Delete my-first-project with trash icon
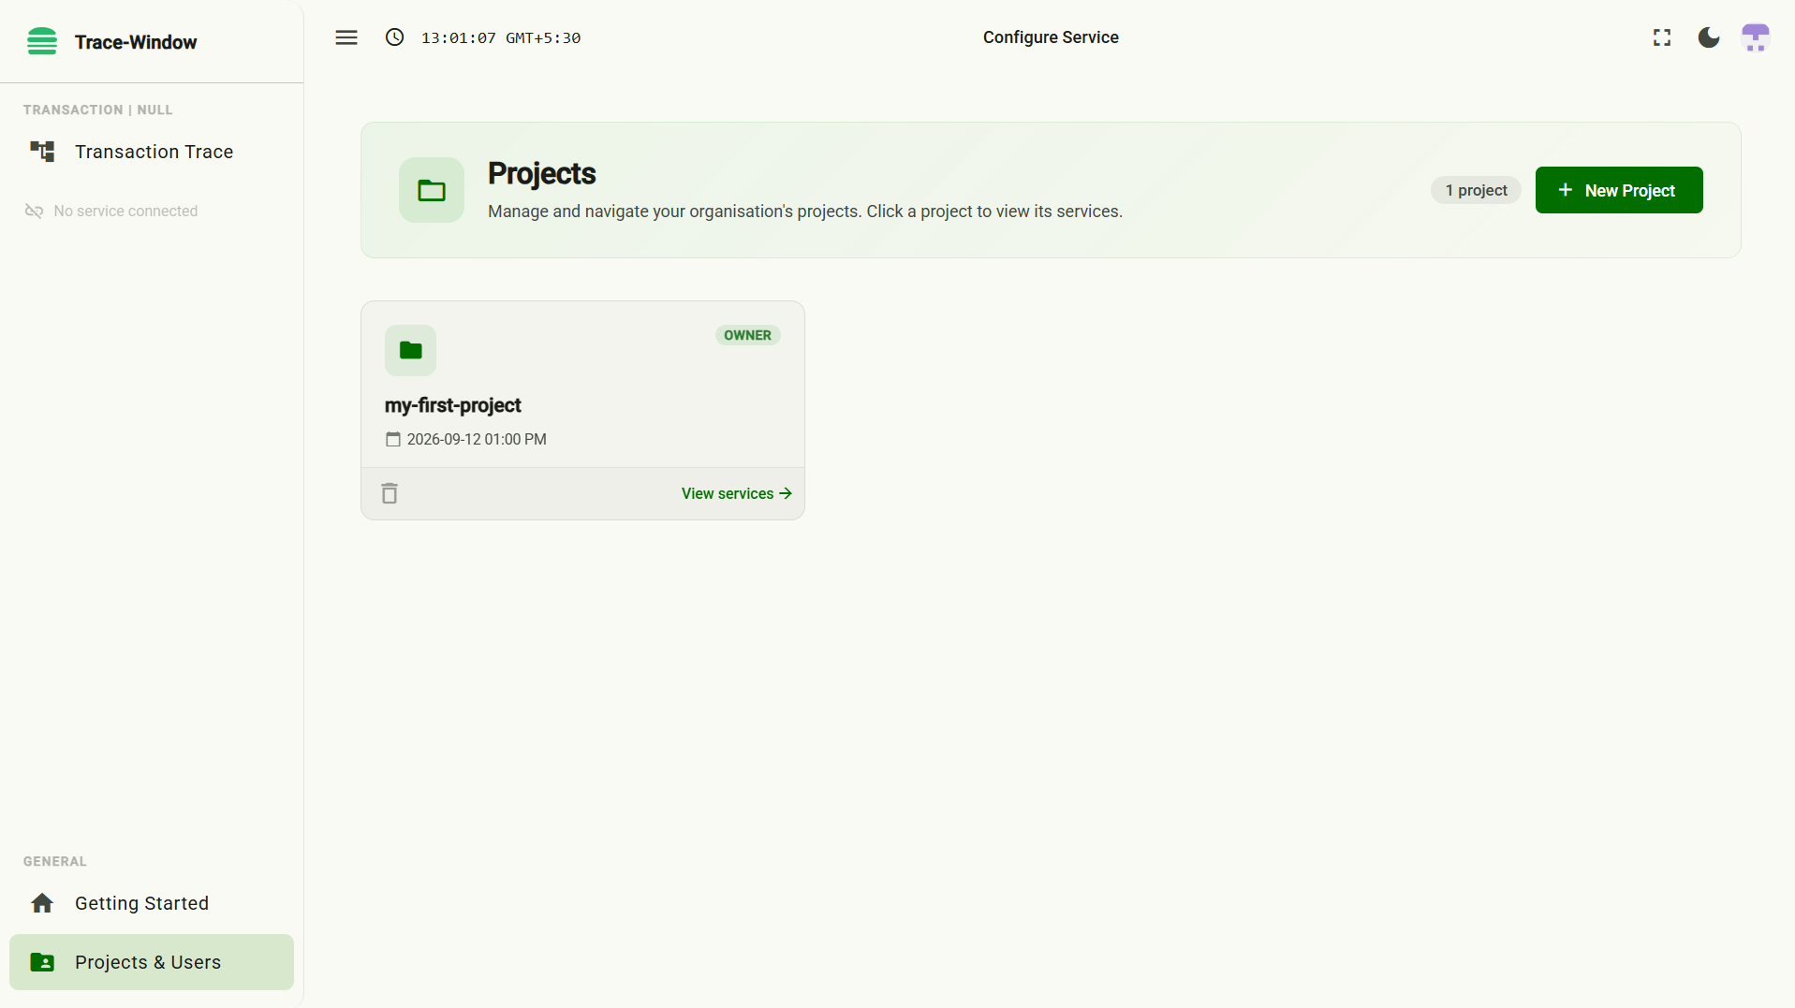This screenshot has height=1008, width=1795. [x=390, y=493]
